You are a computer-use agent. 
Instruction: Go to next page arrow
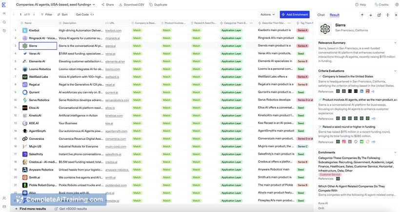(x=34, y=15)
